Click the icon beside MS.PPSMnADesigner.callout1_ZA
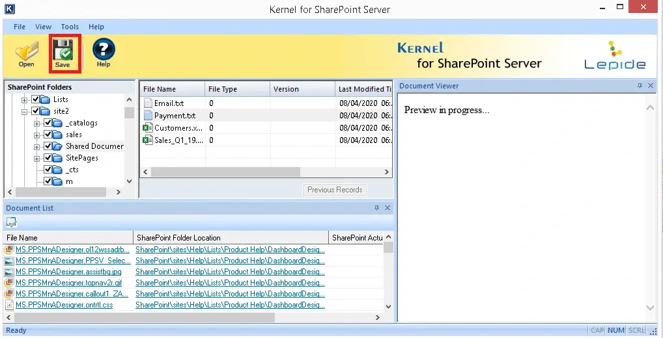Screen dimensions: 663x338 [x=9, y=294]
